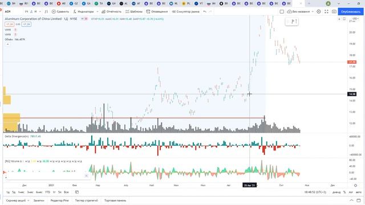
Task: Click the 17.28 last price label
Action: click(x=352, y=62)
